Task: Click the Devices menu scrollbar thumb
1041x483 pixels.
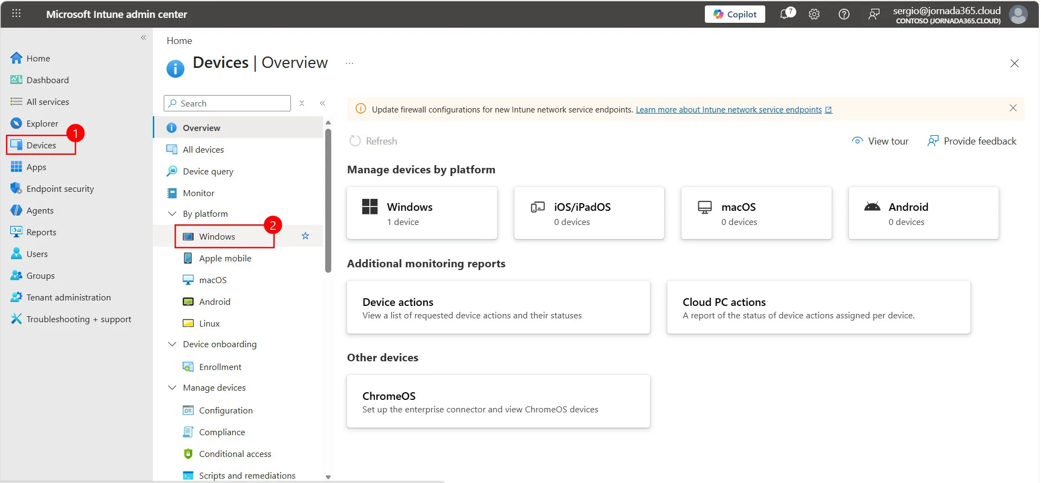Action: tap(328, 200)
